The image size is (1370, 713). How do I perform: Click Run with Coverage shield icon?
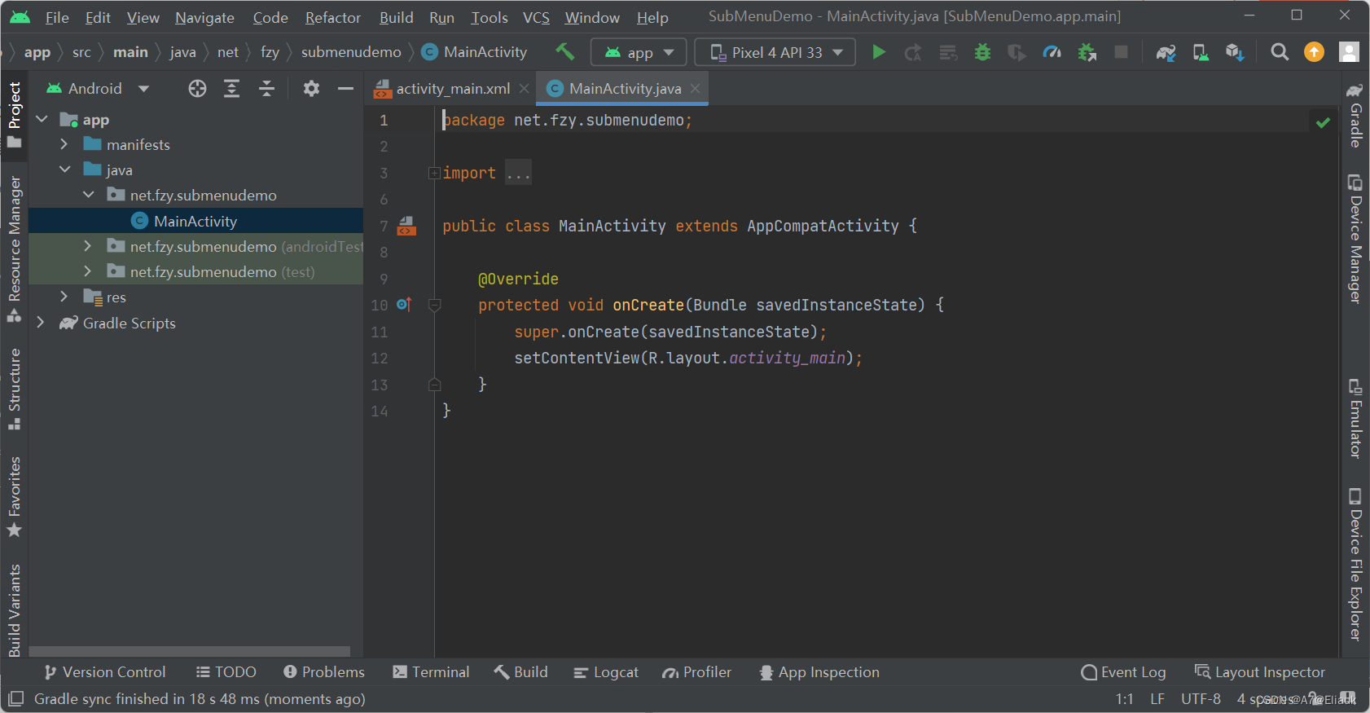pos(1017,52)
